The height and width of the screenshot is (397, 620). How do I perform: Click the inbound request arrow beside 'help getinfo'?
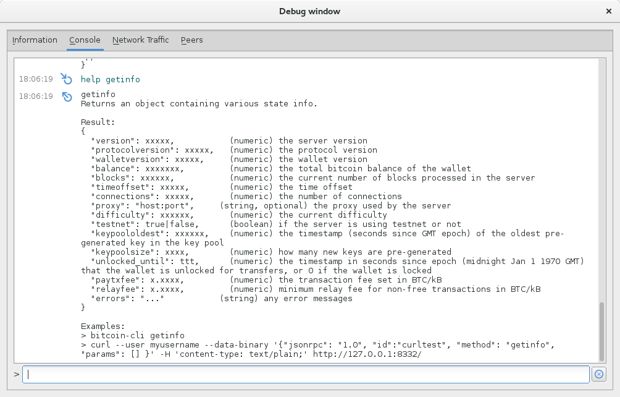[x=67, y=79]
